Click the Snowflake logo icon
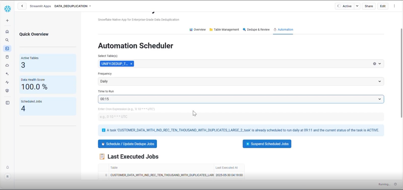Screen dimensions: 403x190 click(x=8, y=9)
